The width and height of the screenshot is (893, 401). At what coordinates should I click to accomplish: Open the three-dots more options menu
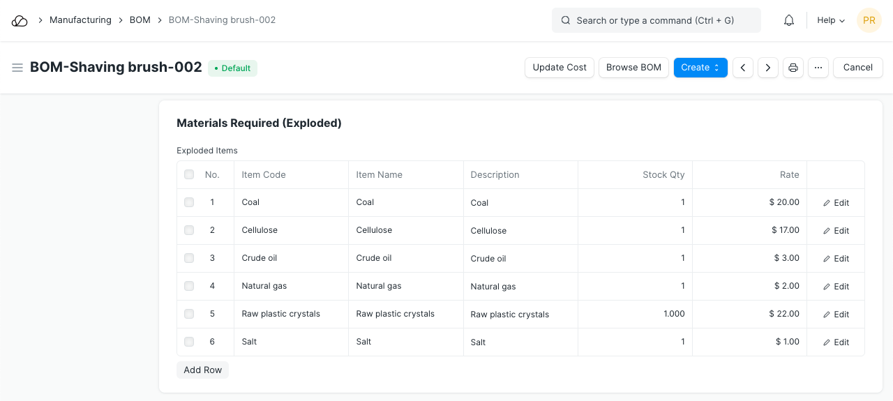click(818, 68)
